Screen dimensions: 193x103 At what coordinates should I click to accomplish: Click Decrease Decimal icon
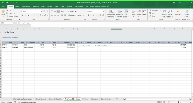(x=103, y=15)
